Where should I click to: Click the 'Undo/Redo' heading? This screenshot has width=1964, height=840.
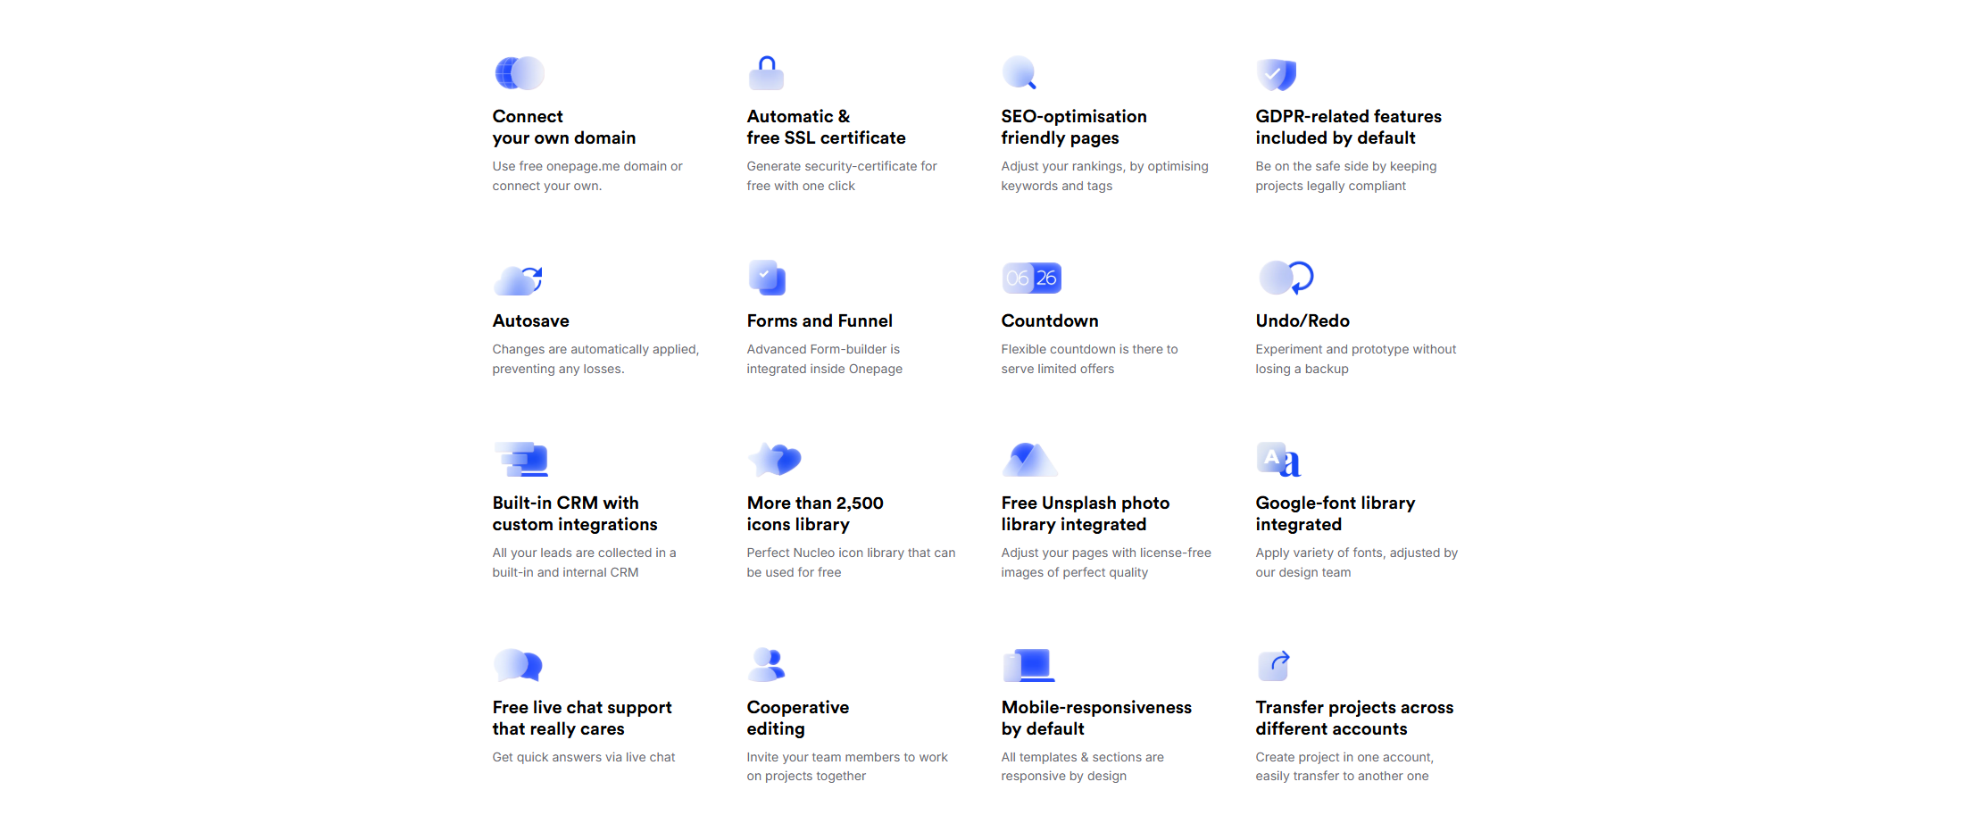[1302, 320]
